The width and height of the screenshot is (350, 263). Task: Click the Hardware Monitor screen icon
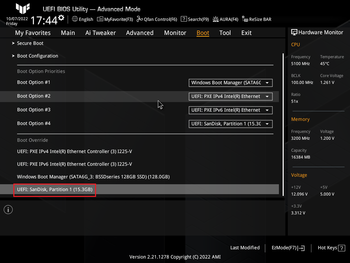tap(294, 33)
